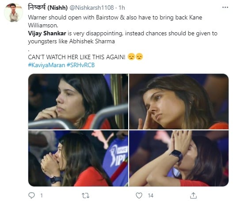Retweet this post using the retweet icon
The height and width of the screenshot is (201, 233).
click(x=85, y=196)
